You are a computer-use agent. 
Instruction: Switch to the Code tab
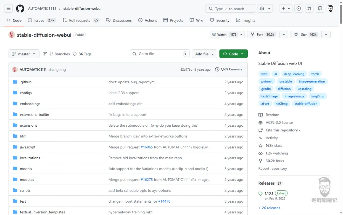14,20
